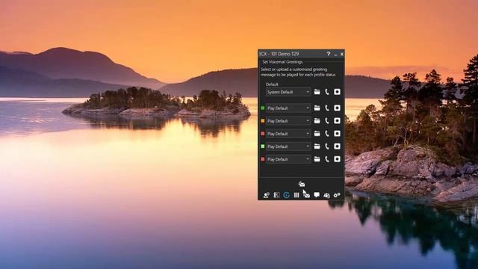The height and width of the screenshot is (269, 478).
Task: Close the 3CX window
Action: coord(342,54)
